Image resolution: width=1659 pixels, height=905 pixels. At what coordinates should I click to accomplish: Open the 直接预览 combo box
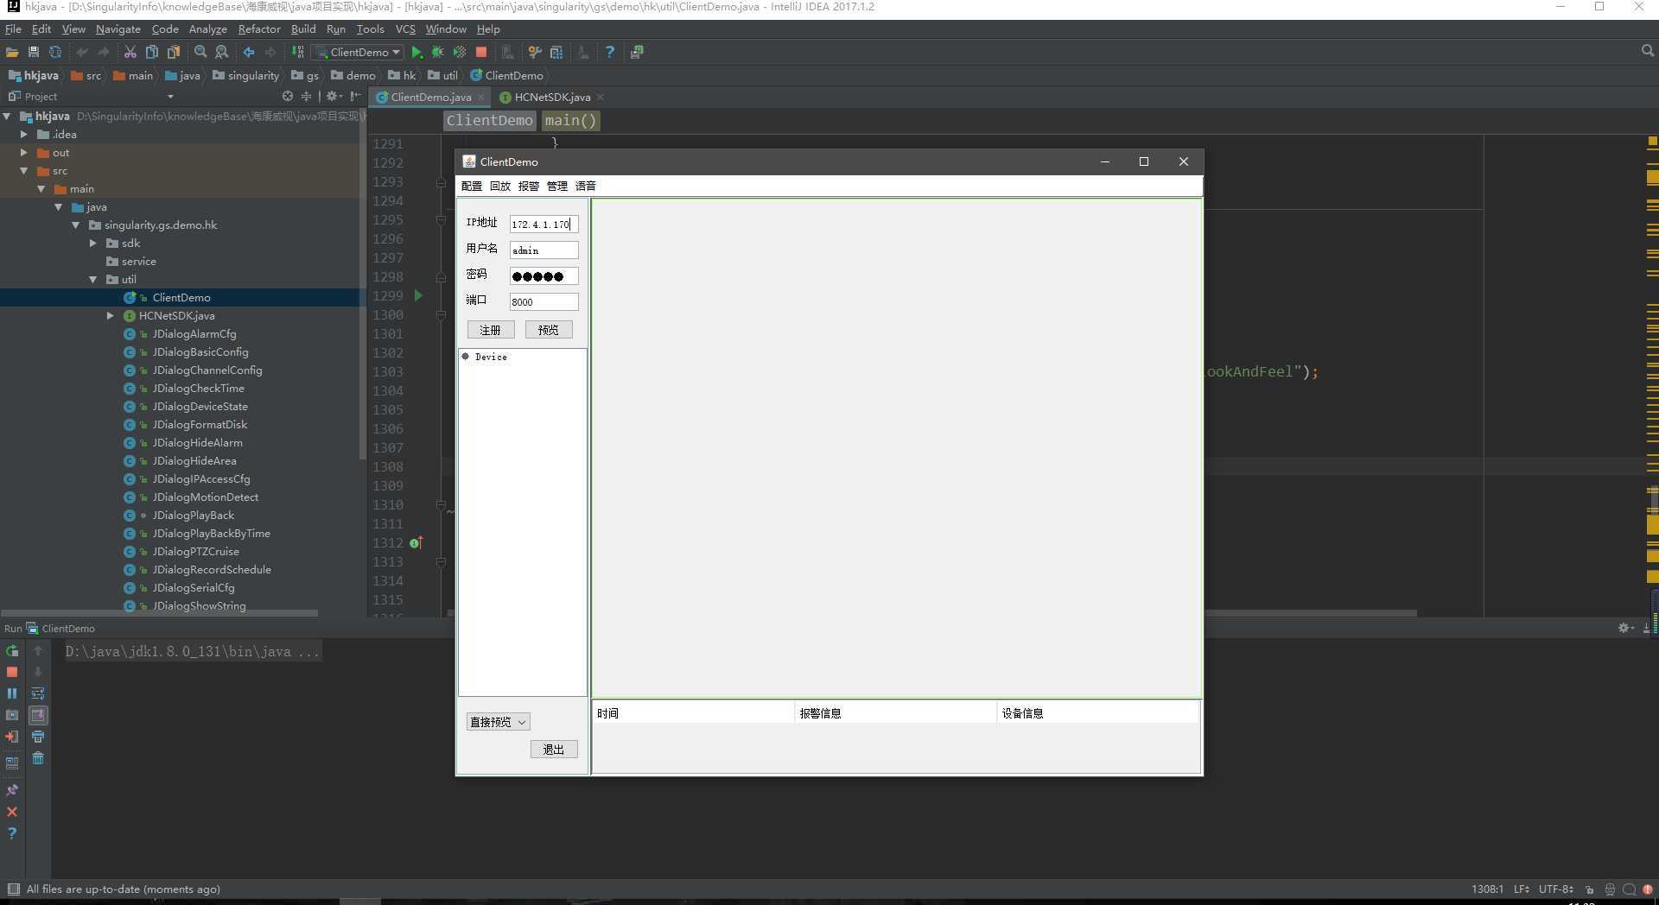point(498,722)
